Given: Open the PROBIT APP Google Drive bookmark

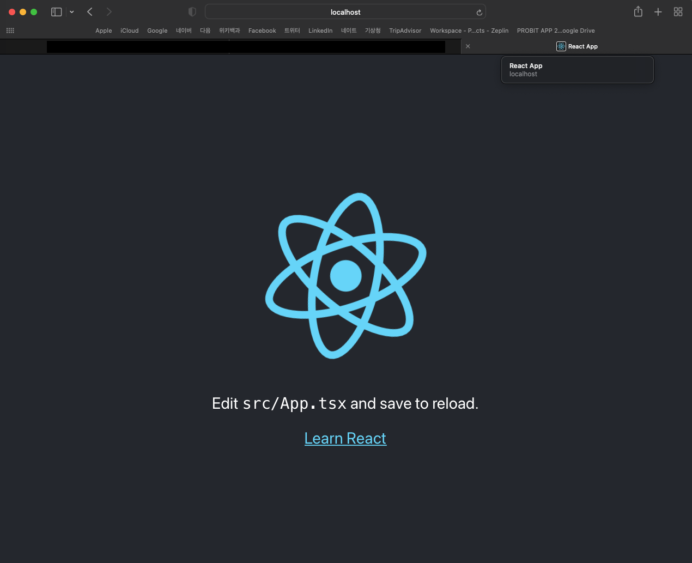Looking at the screenshot, I should click(x=556, y=31).
